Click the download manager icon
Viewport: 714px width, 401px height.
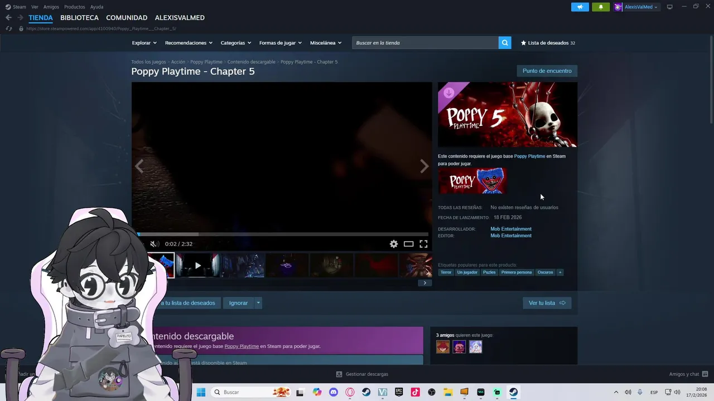click(339, 374)
